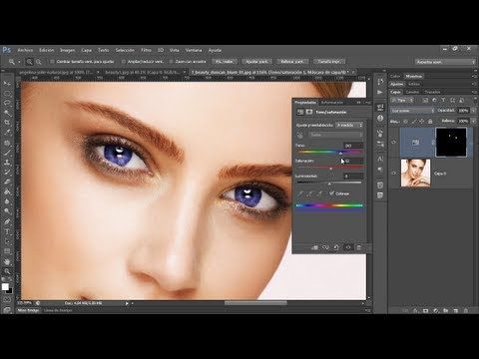Select the Type tool in toolbox
479x359 pixels.
tap(7, 231)
